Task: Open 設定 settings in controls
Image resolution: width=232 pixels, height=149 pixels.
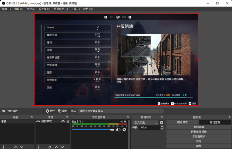Action: (x=199, y=141)
